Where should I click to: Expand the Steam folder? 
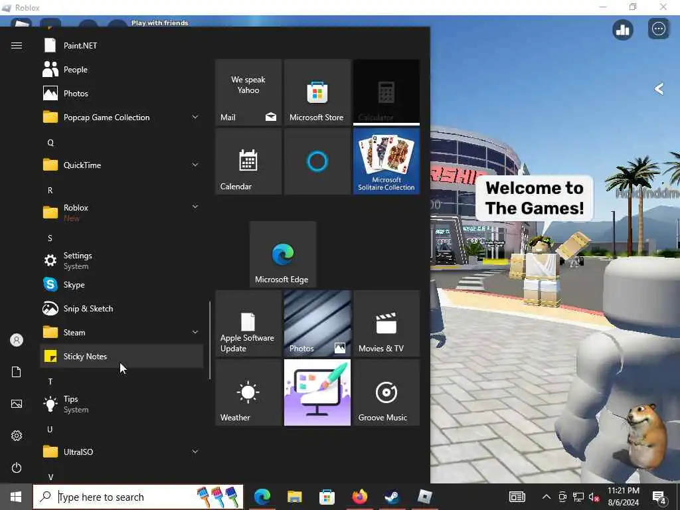click(122, 332)
